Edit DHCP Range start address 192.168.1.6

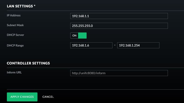click(91, 45)
